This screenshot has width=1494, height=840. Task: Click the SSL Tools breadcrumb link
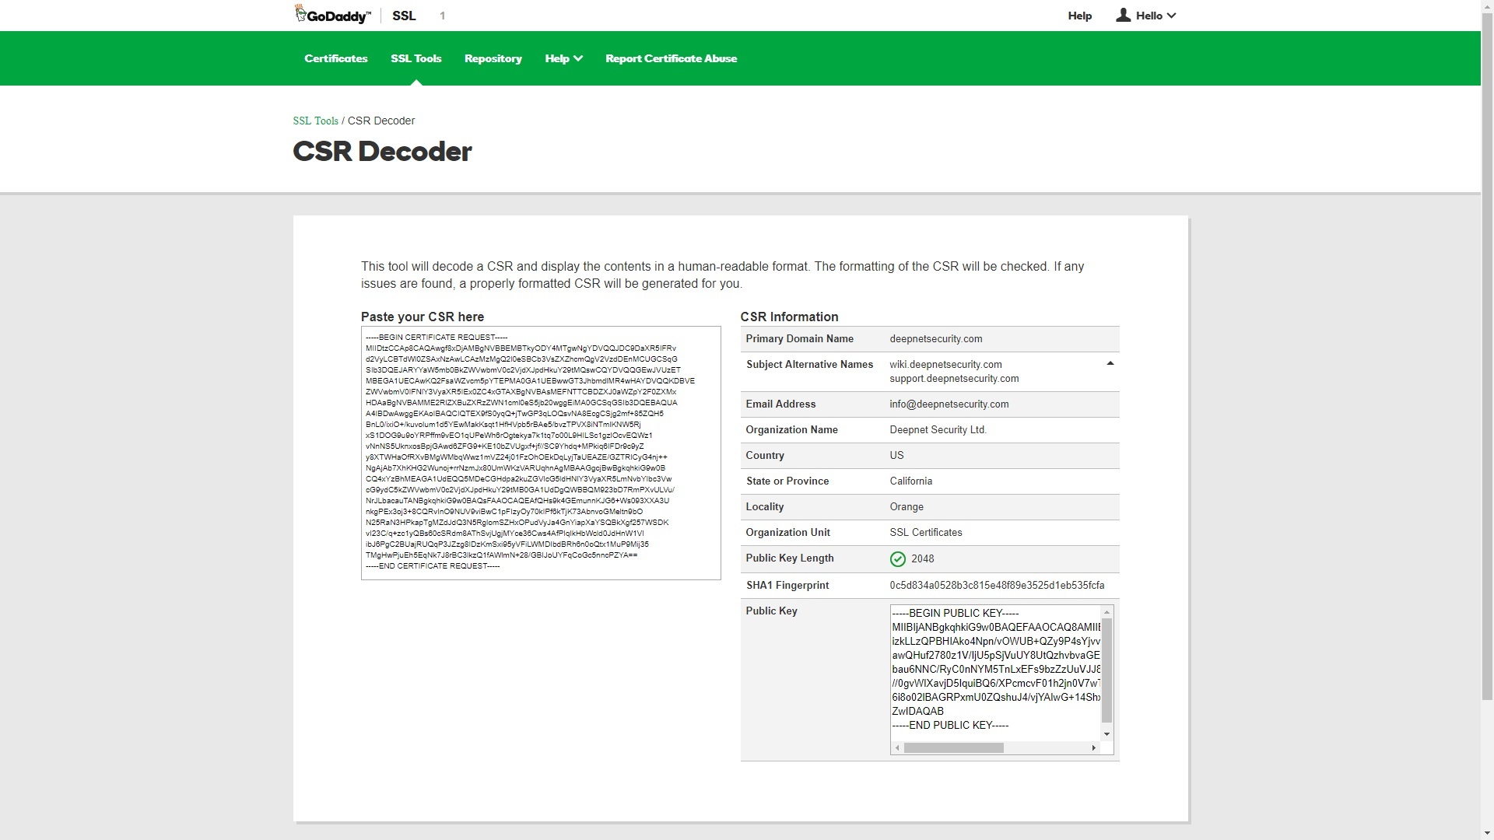(315, 121)
